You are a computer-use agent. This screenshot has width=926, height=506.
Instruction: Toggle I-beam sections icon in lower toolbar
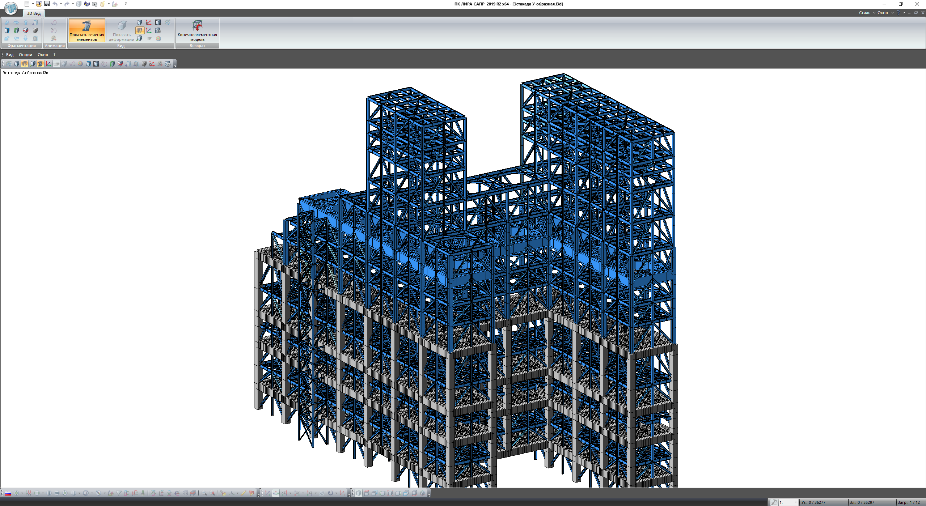(x=40, y=64)
